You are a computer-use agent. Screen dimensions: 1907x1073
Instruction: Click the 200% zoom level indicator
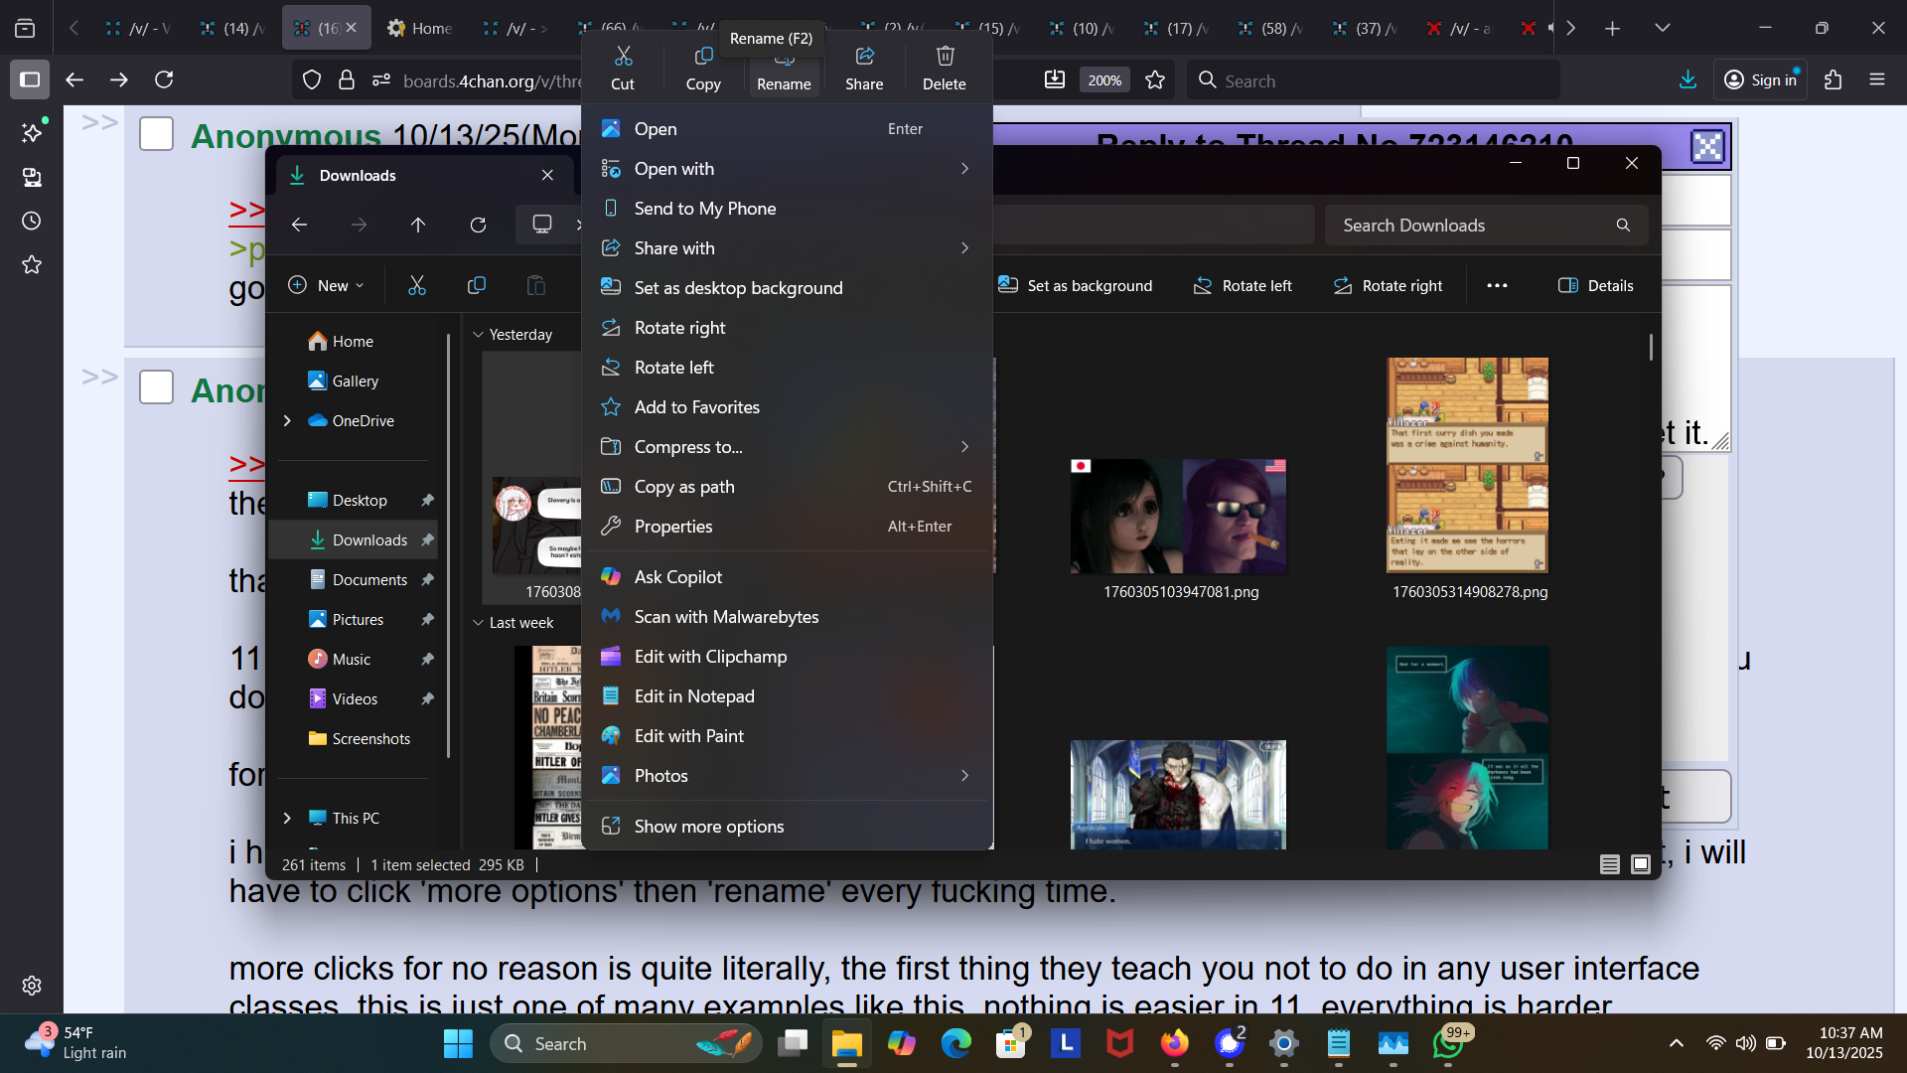coord(1104,80)
